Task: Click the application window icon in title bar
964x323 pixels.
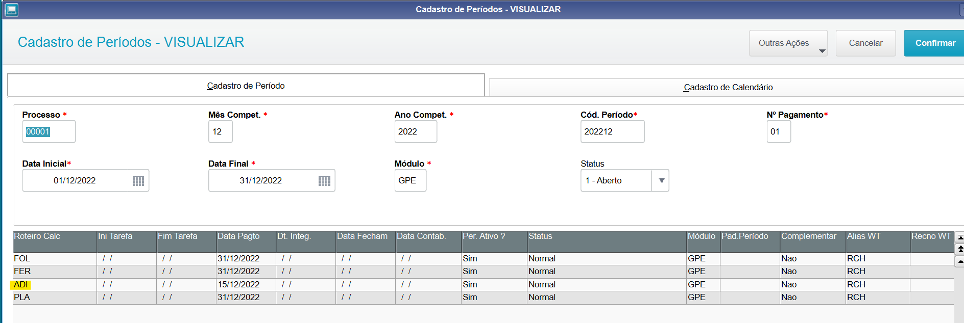Action: pos(11,10)
